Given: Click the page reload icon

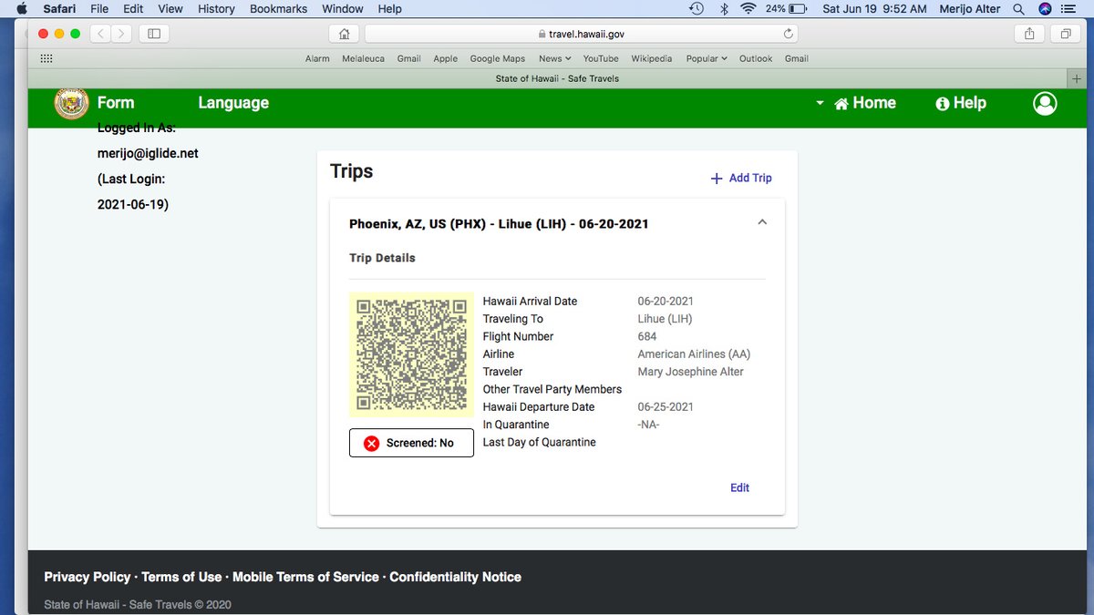Looking at the screenshot, I should point(789,34).
